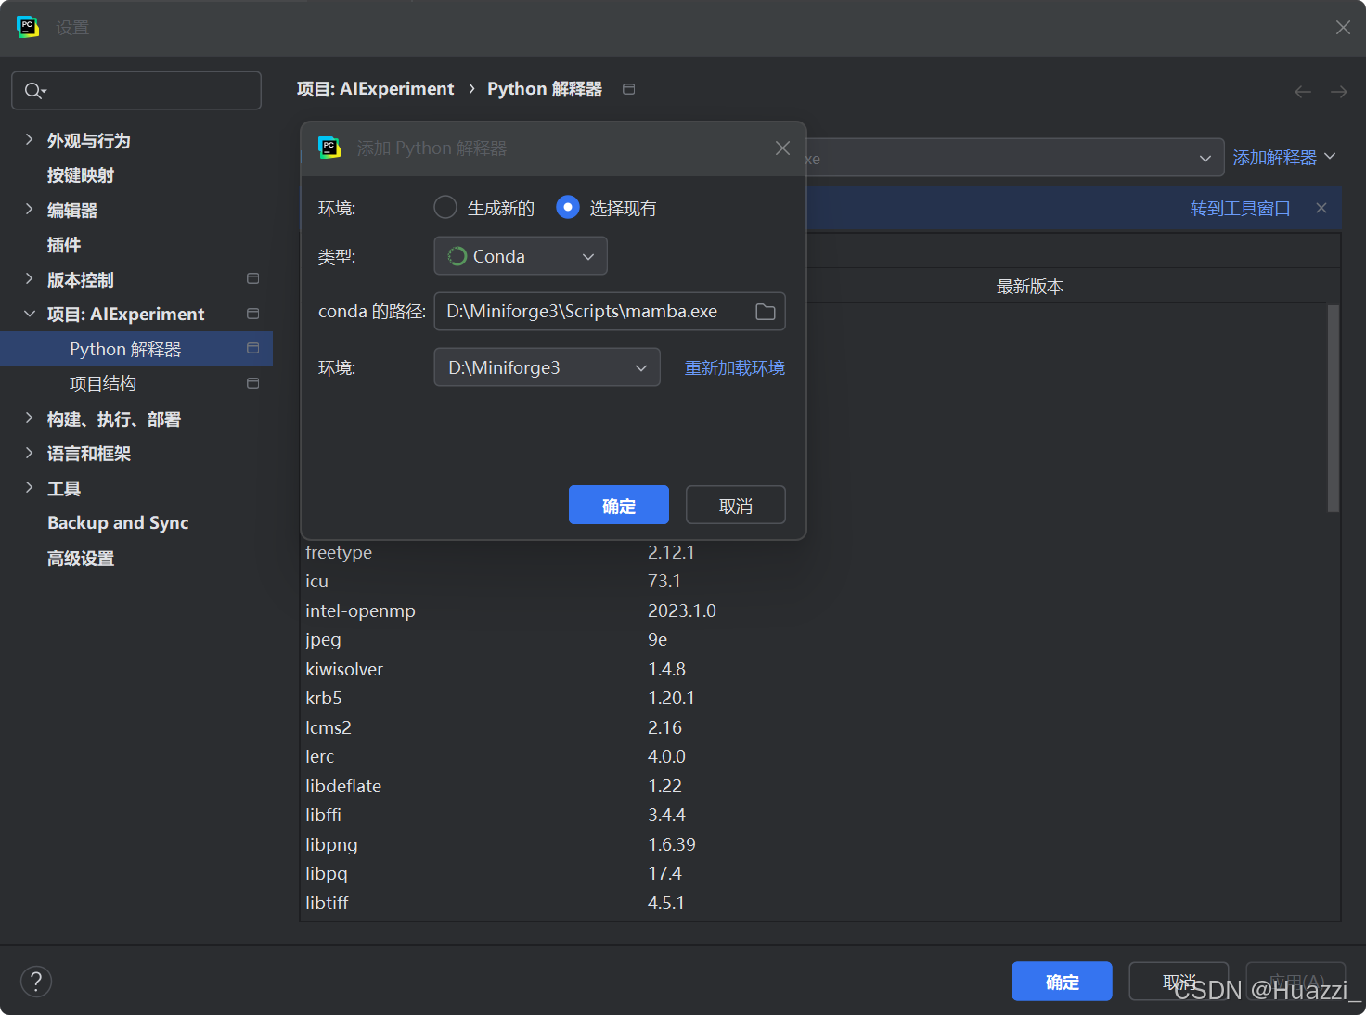Open the 类型 Conda dropdown

(x=521, y=256)
